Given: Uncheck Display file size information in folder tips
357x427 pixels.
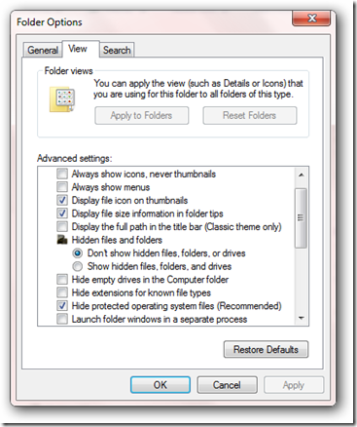Looking at the screenshot, I should click(62, 213).
